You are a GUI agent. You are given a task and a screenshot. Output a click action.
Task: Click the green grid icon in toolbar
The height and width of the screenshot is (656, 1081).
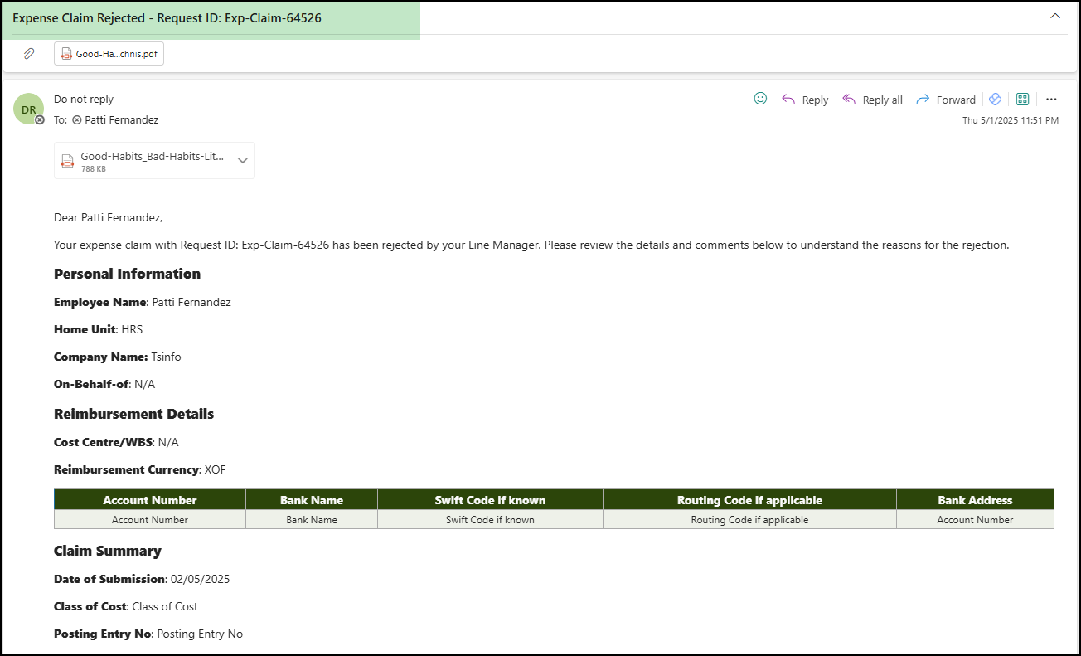pos(1022,99)
